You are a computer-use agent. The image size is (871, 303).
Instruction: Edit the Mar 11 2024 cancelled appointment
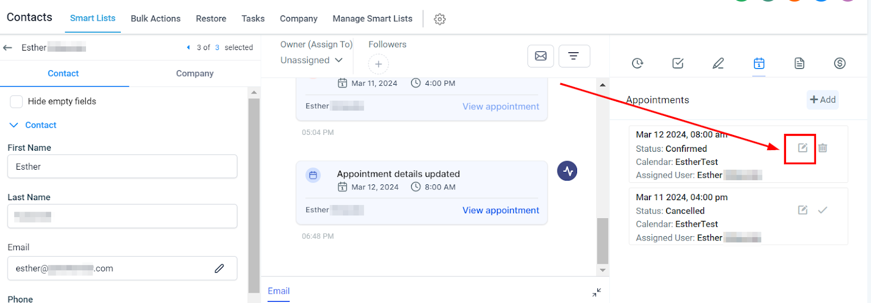click(x=802, y=210)
